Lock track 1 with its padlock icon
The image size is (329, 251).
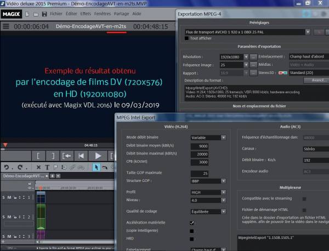click(15, 197)
